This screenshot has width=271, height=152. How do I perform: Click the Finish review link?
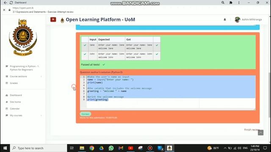pos(252,130)
